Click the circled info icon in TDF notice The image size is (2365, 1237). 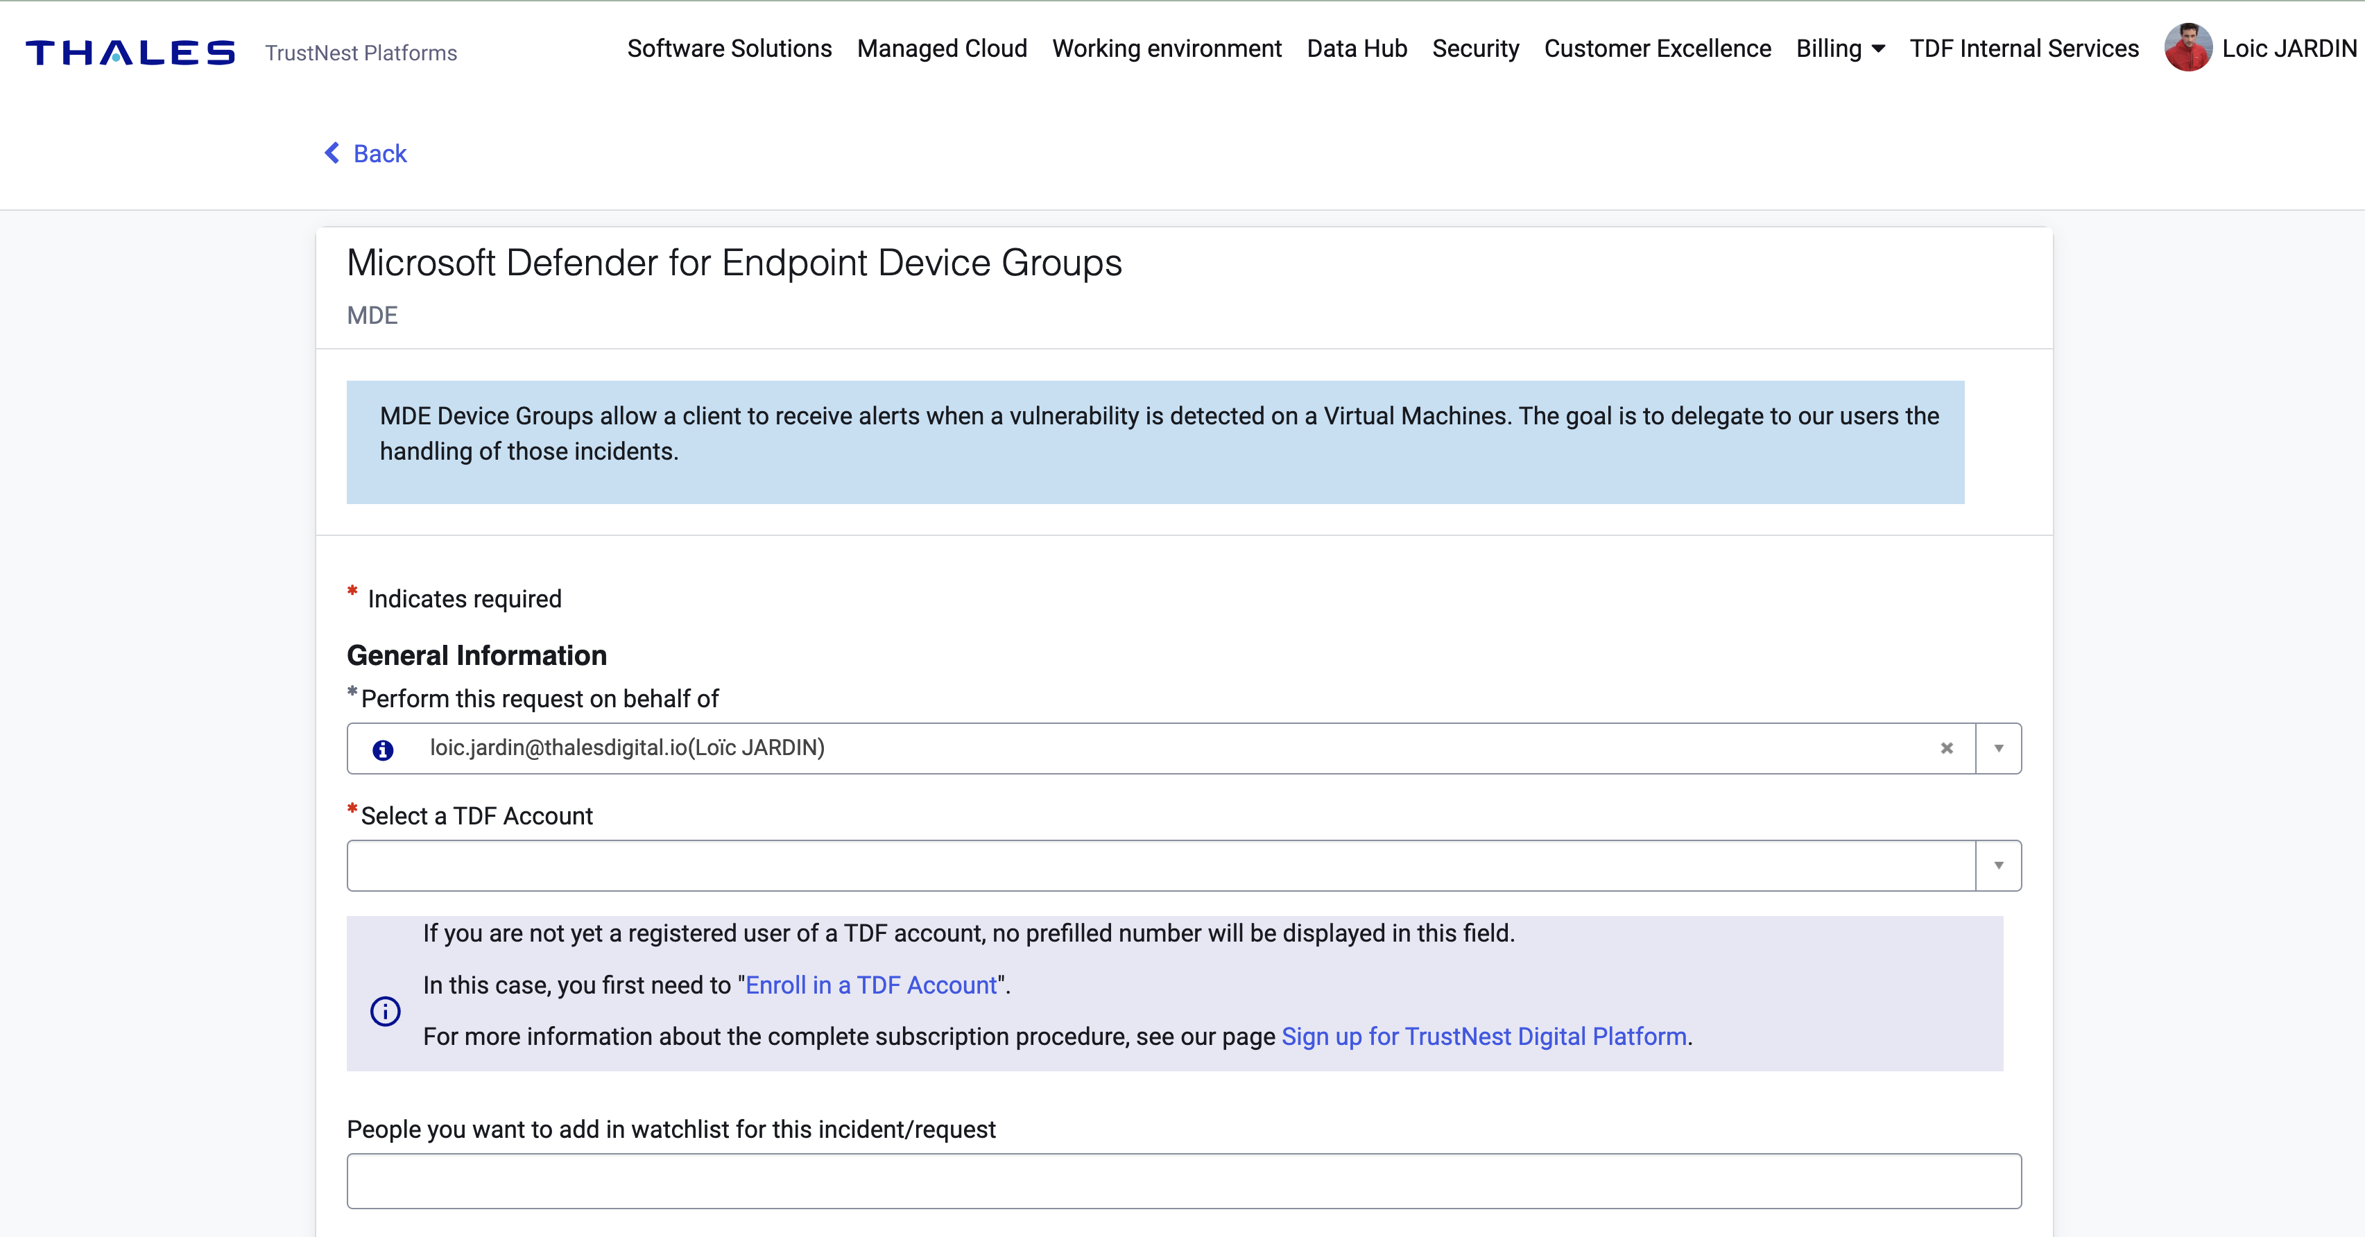[x=386, y=1011]
